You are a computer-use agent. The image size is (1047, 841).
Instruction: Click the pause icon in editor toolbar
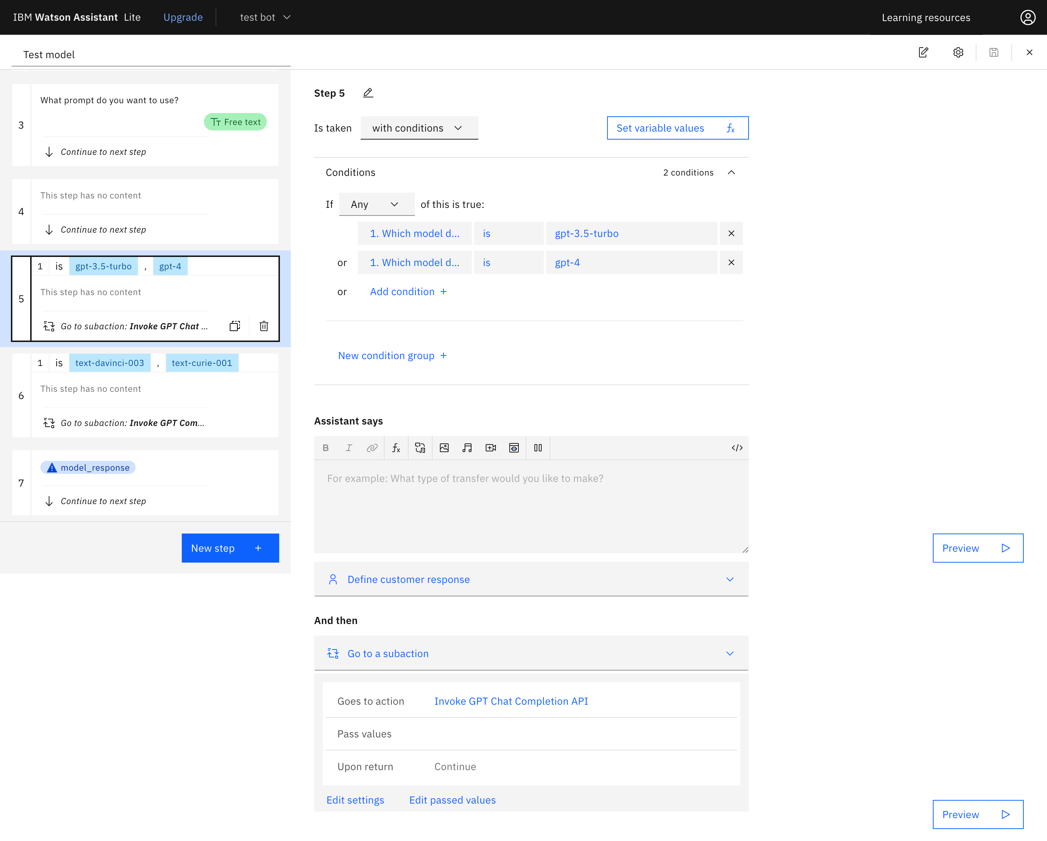(538, 448)
